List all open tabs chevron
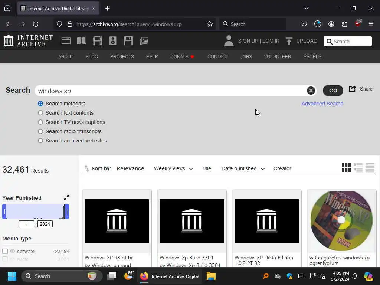380x285 pixels. [306, 8]
